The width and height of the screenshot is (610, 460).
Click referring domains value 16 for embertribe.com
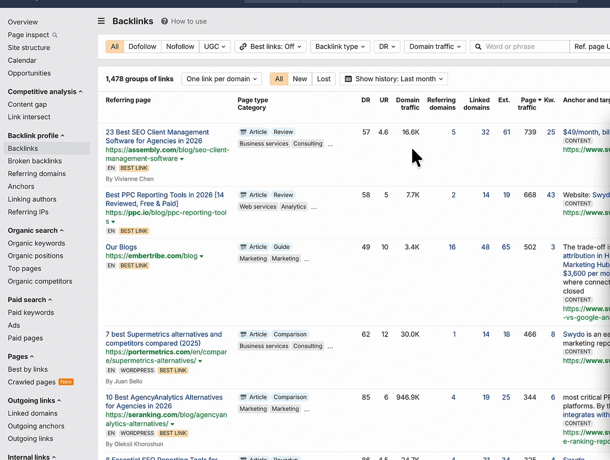452,247
